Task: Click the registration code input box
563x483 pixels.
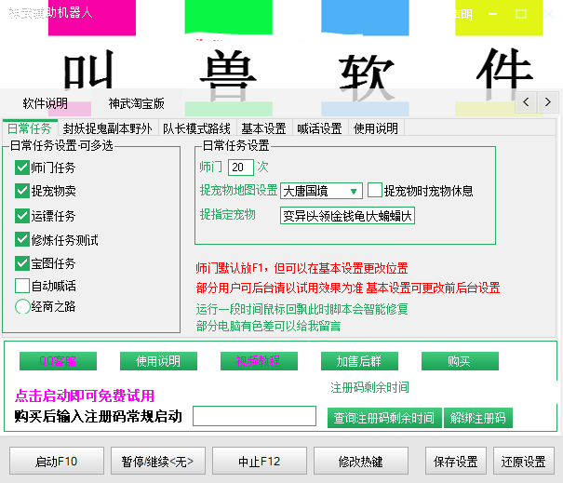Action: [254, 416]
